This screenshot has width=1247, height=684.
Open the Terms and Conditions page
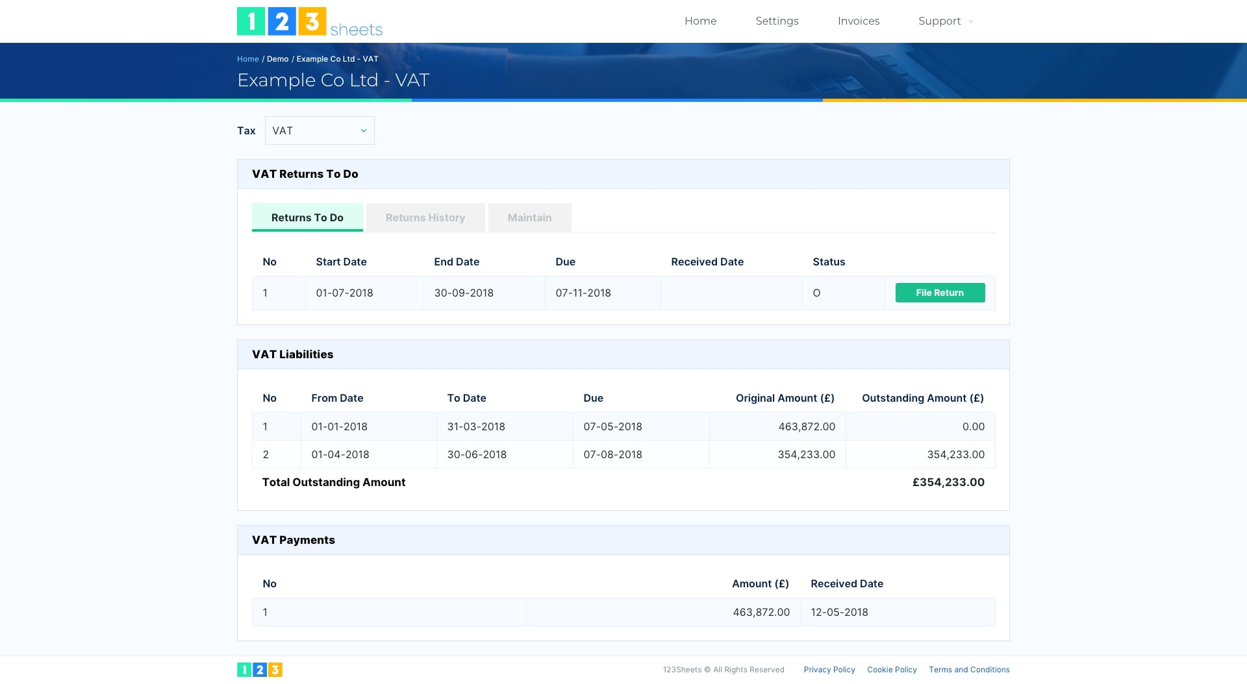click(x=969, y=669)
